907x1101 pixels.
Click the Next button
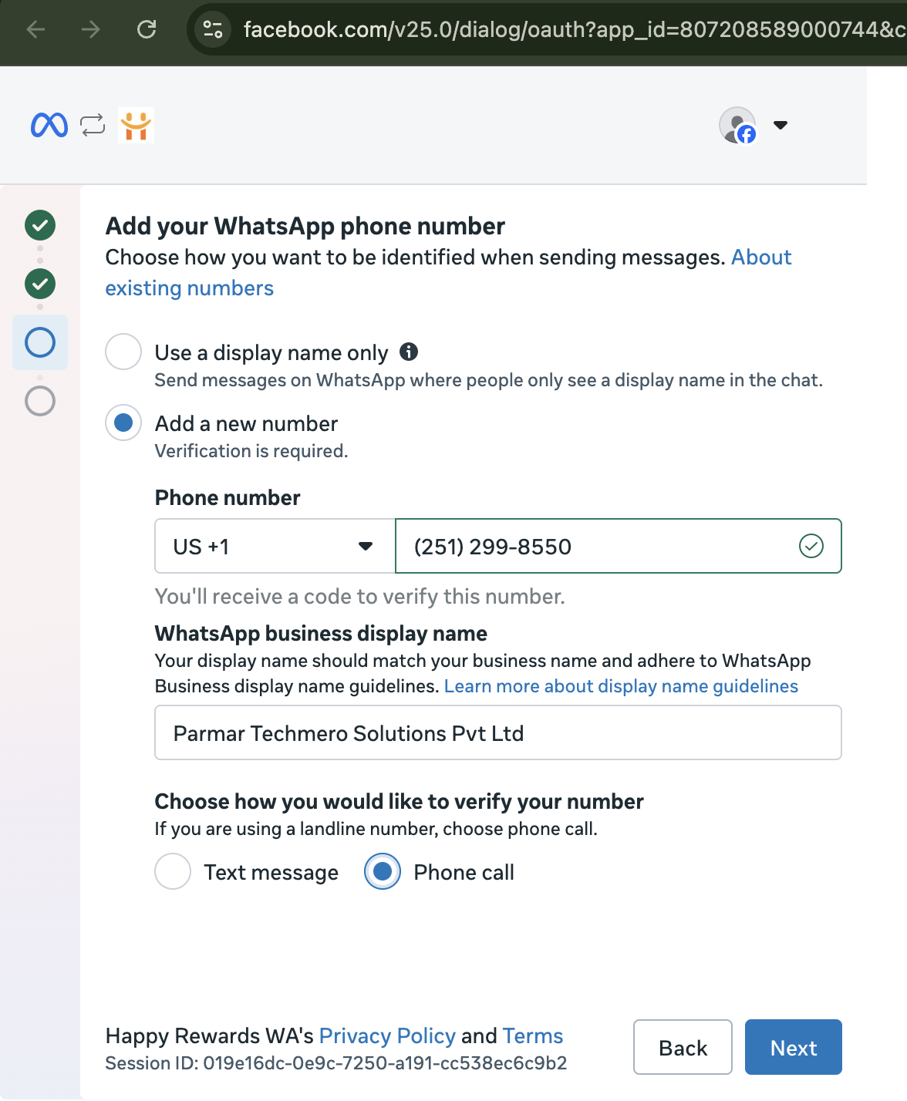click(x=794, y=1047)
